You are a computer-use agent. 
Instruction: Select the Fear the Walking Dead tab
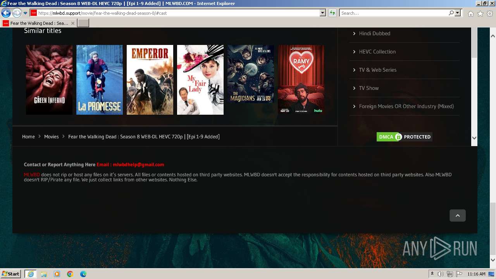39,23
